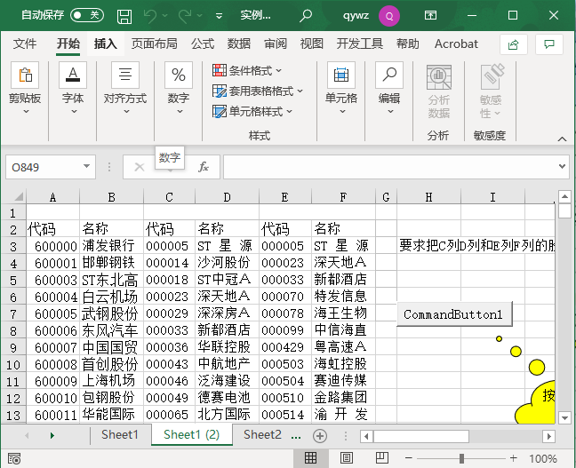Click horizontal scrollbar right arrow

click(548, 436)
